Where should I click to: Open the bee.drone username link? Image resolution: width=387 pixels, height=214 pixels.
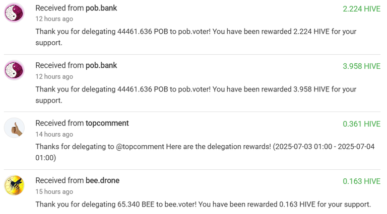pos(102,180)
